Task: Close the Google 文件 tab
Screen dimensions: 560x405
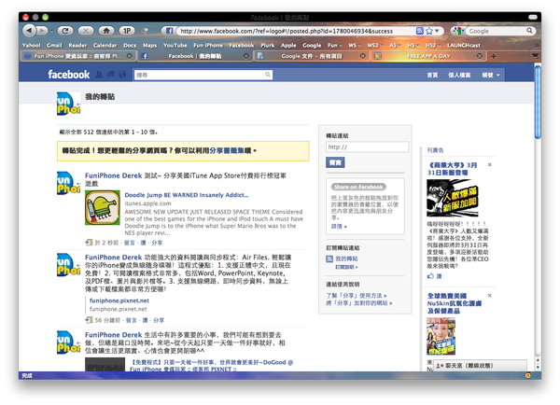Action: pyautogui.click(x=363, y=56)
